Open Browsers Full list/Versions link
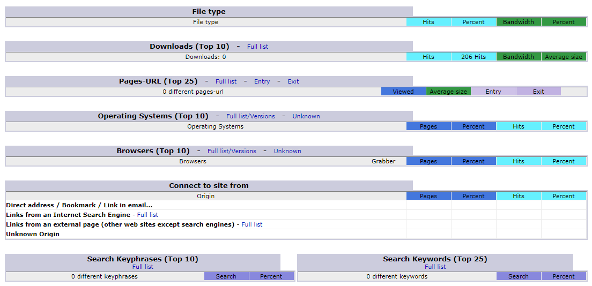Image resolution: width=592 pixels, height=286 pixels. (x=232, y=151)
